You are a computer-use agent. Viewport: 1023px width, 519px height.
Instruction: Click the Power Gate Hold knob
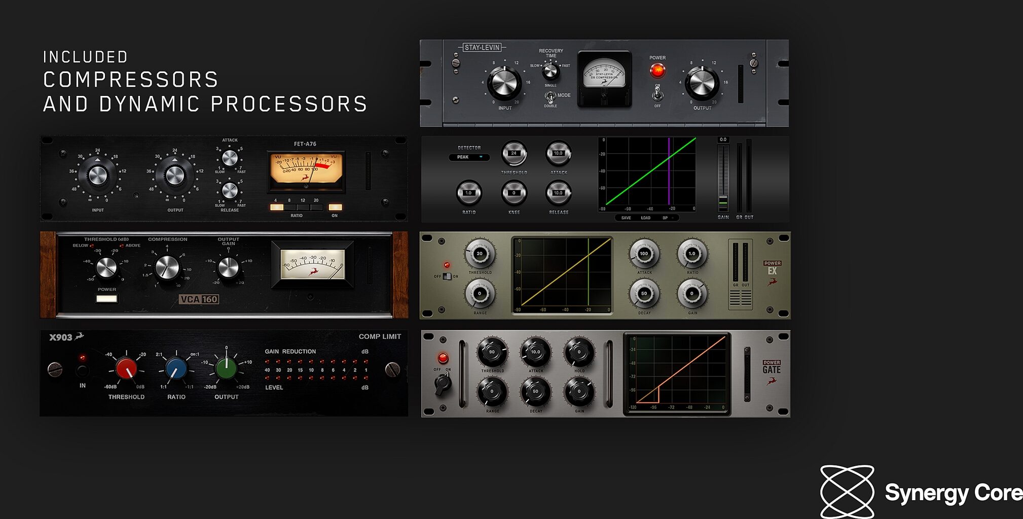579,352
